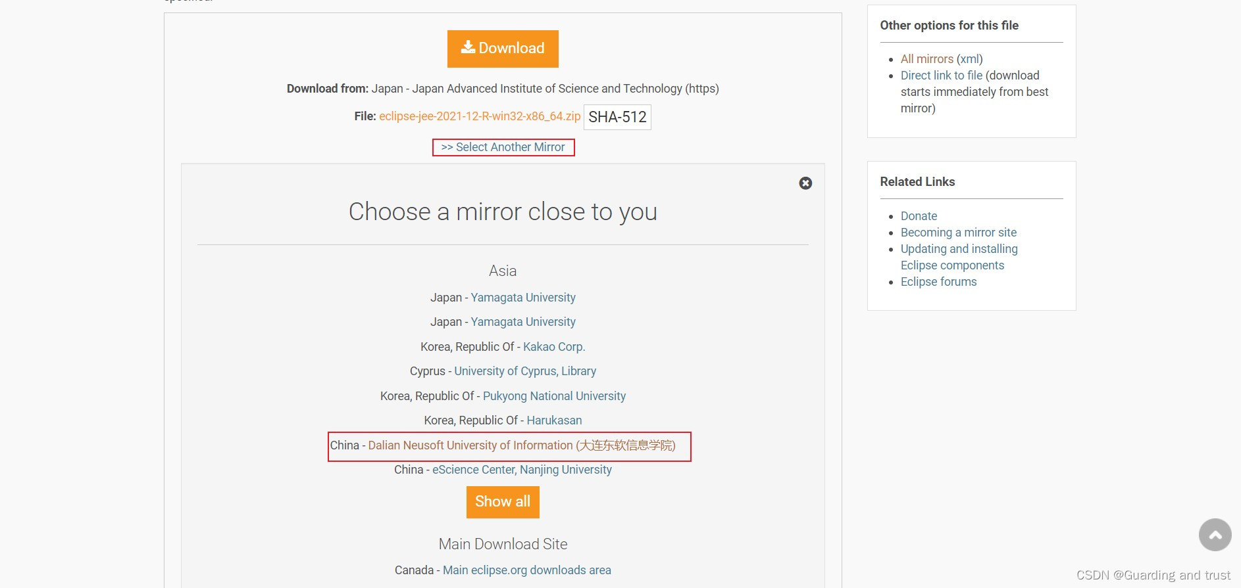Viewport: 1241px width, 588px height.
Task: Click the orange Download button
Action: click(x=503, y=49)
